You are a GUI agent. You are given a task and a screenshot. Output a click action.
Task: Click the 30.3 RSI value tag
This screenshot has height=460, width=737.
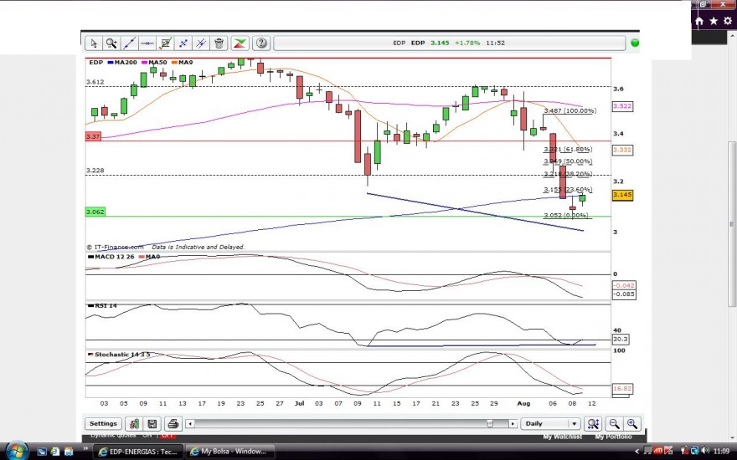click(621, 340)
